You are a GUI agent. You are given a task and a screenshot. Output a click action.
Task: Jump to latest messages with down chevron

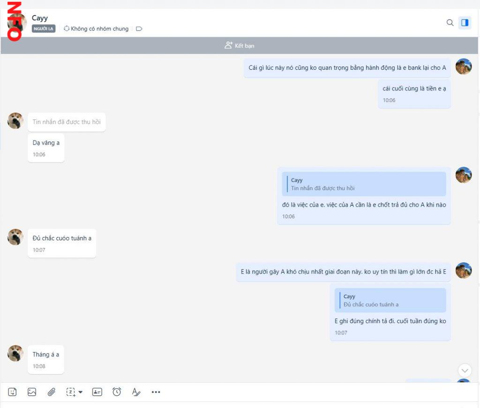point(465,371)
